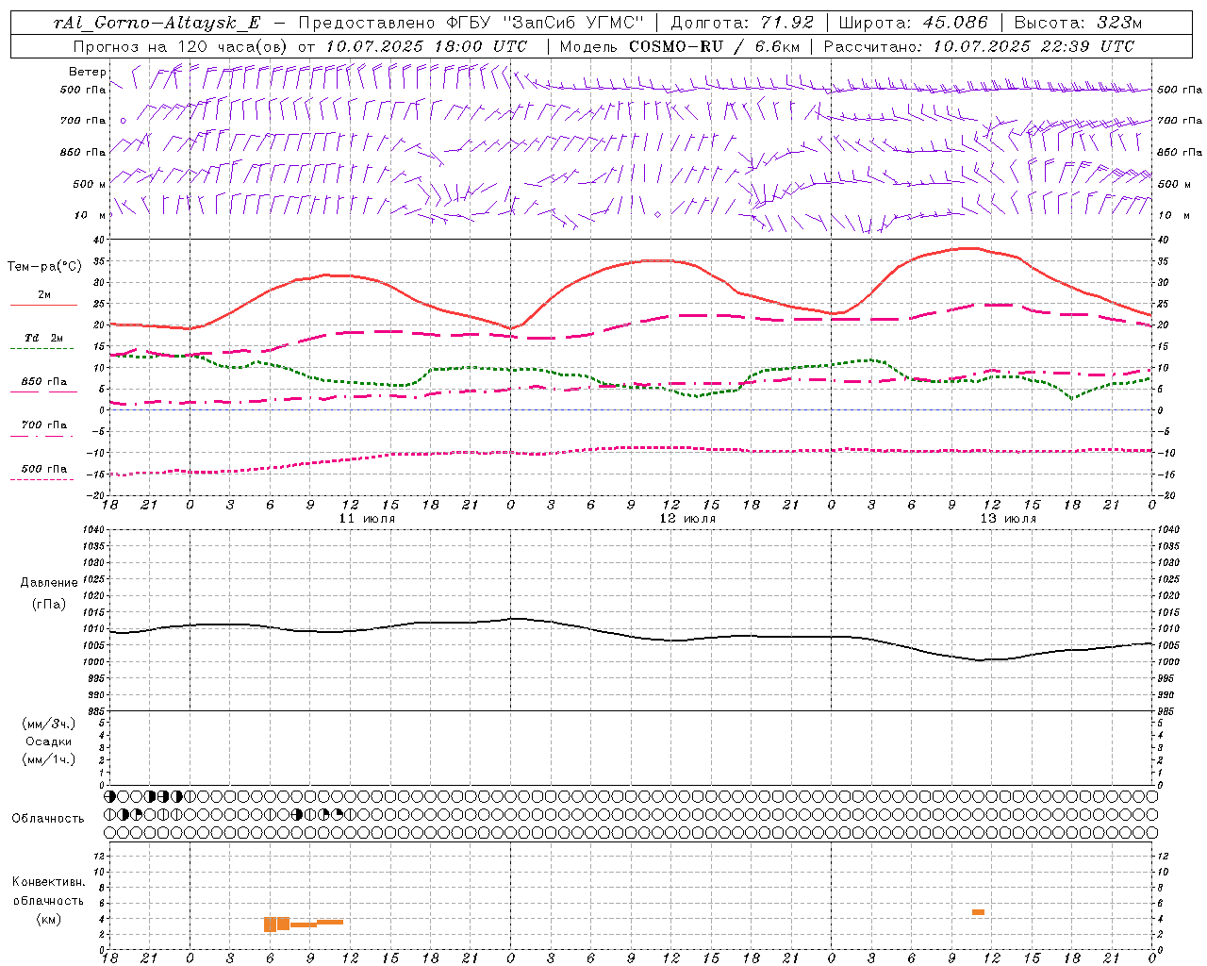This screenshot has width=1207, height=966.
Task: Click the "Тем-ра(°C)" temperature panel label
Action: click(44, 267)
